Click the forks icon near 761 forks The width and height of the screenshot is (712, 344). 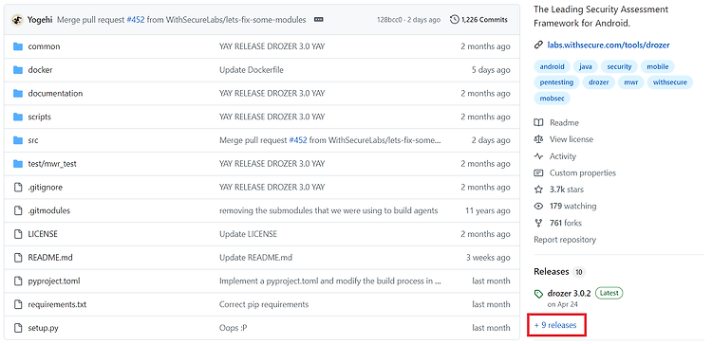point(538,223)
